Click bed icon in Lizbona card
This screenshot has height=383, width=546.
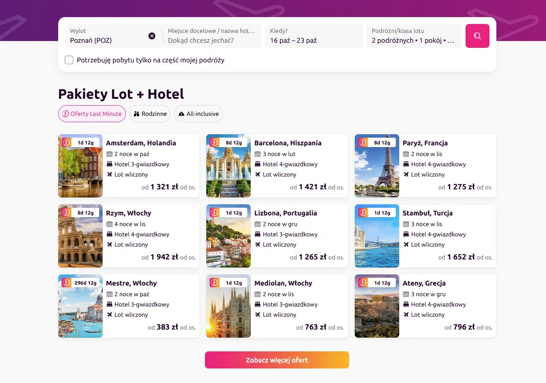[258, 234]
